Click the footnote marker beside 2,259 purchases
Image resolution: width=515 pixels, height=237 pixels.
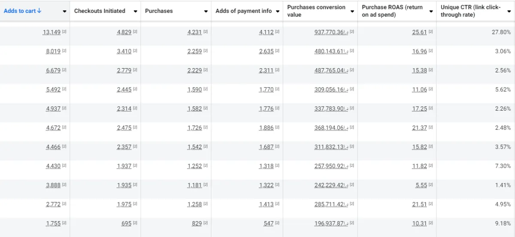pos(206,51)
